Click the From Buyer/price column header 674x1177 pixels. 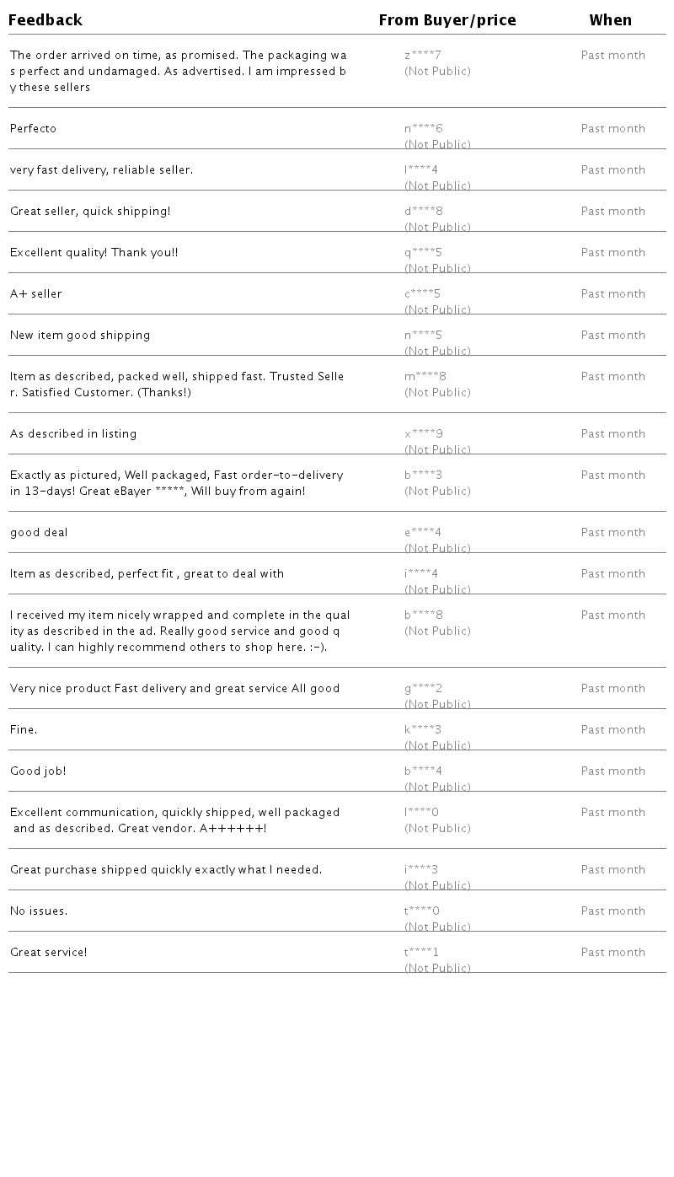[447, 20]
